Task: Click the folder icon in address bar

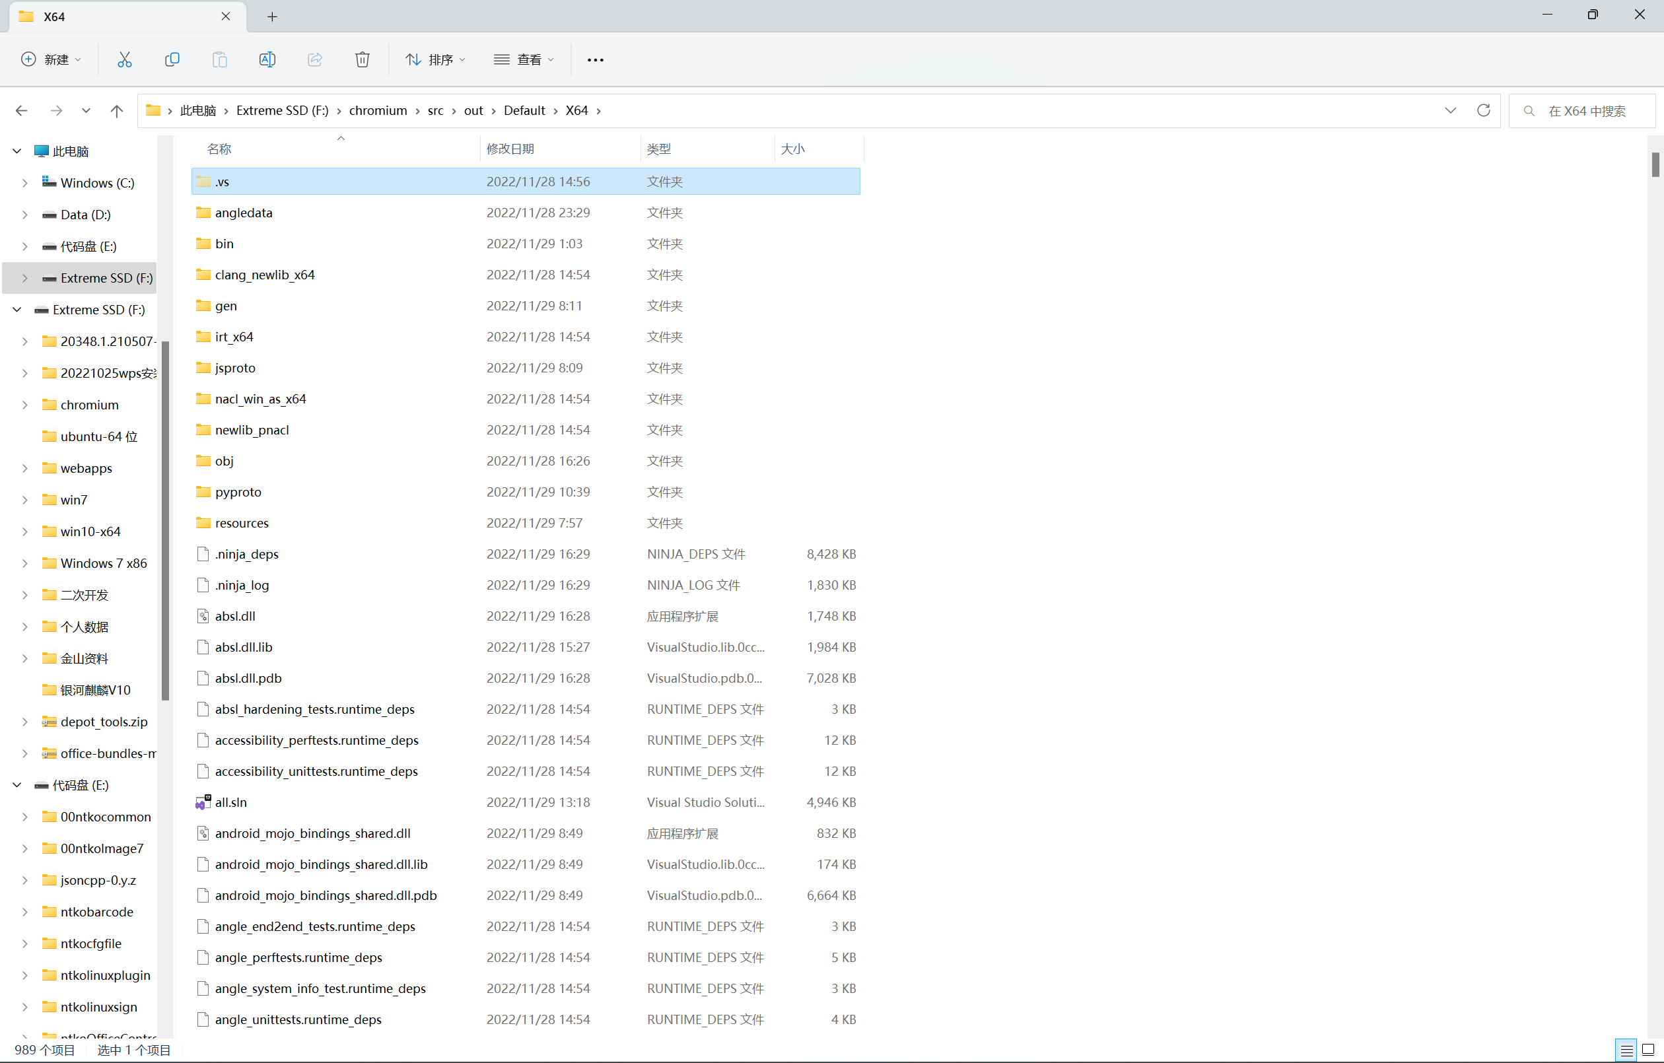Action: coord(153,110)
